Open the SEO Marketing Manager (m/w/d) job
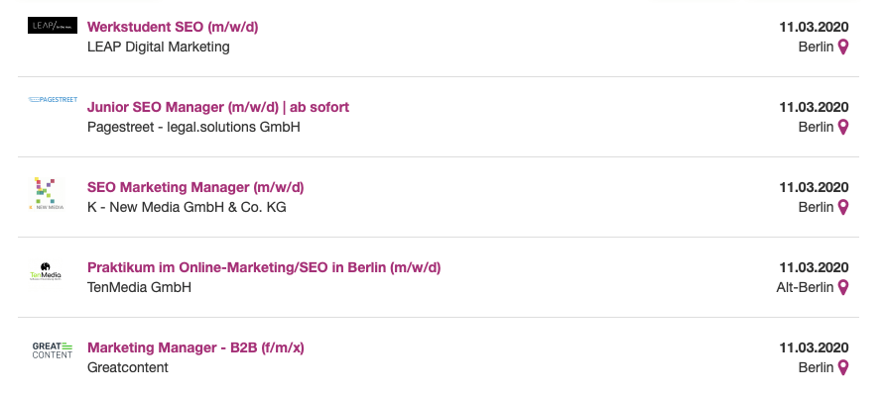 (195, 187)
